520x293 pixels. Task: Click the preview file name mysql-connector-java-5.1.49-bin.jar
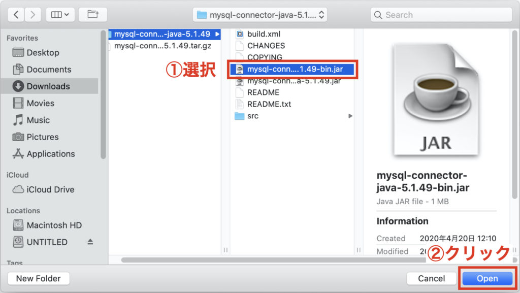tap(423, 181)
